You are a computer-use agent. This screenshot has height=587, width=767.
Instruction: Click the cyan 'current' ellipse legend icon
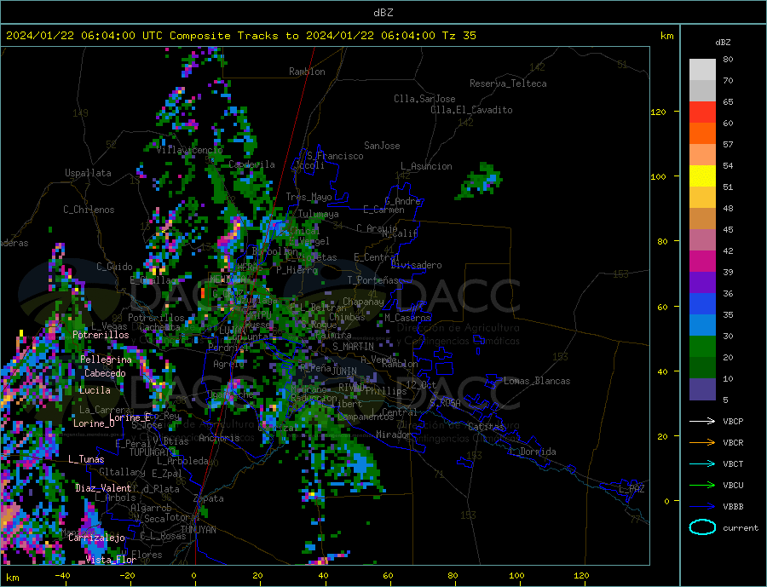point(702,527)
